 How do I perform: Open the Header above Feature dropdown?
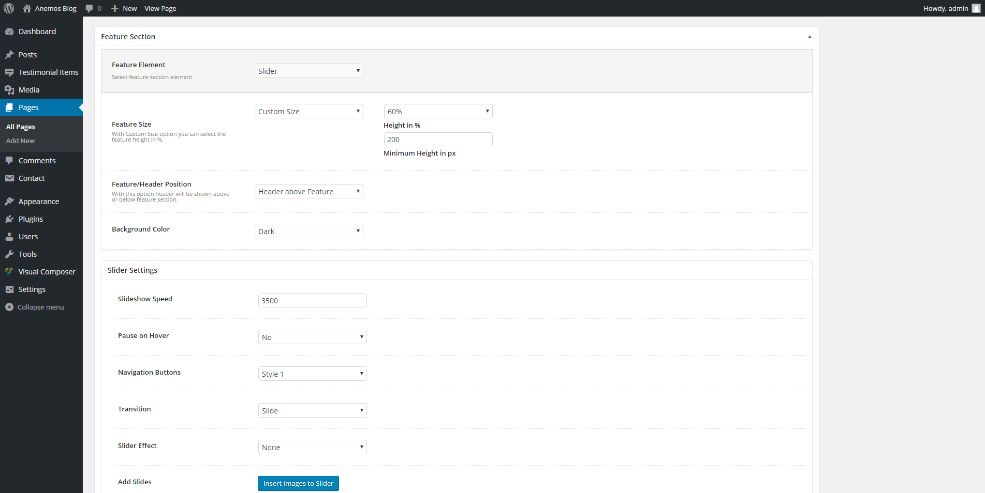tap(309, 191)
